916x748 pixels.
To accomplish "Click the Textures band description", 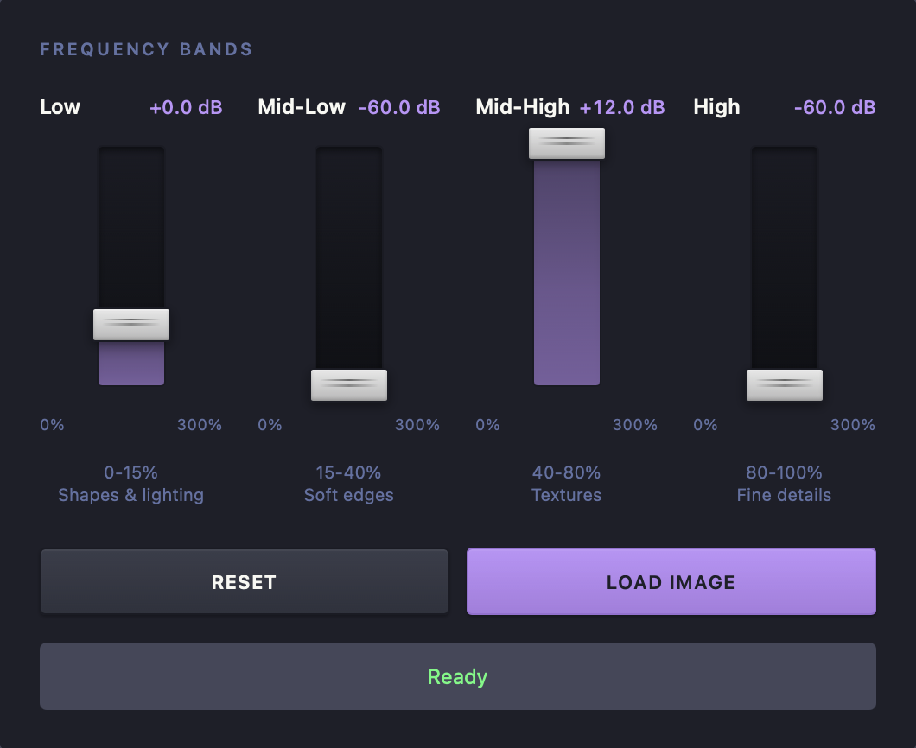I will coord(567,495).
